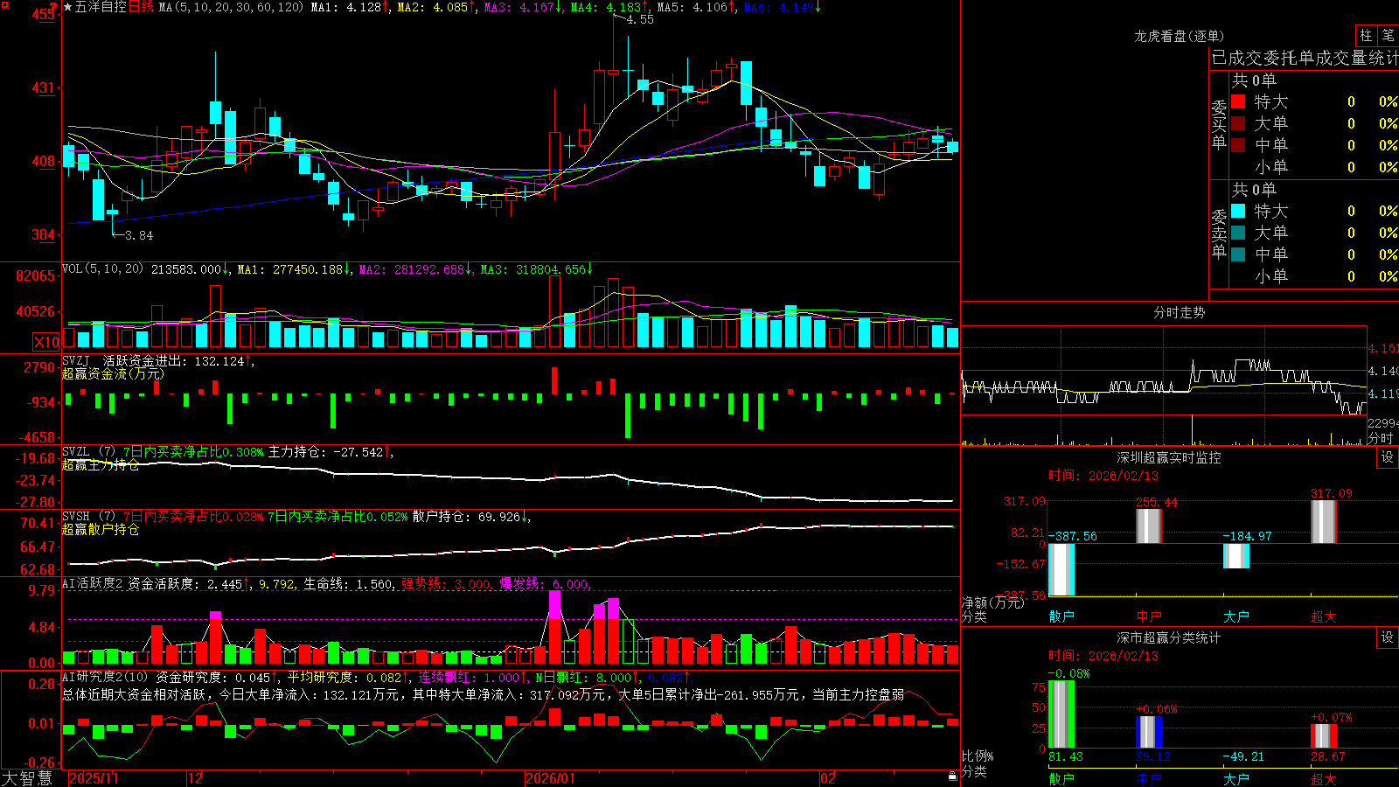Open 设 settings for 深市超赢分类统计
1399x787 pixels.
pyautogui.click(x=1388, y=637)
